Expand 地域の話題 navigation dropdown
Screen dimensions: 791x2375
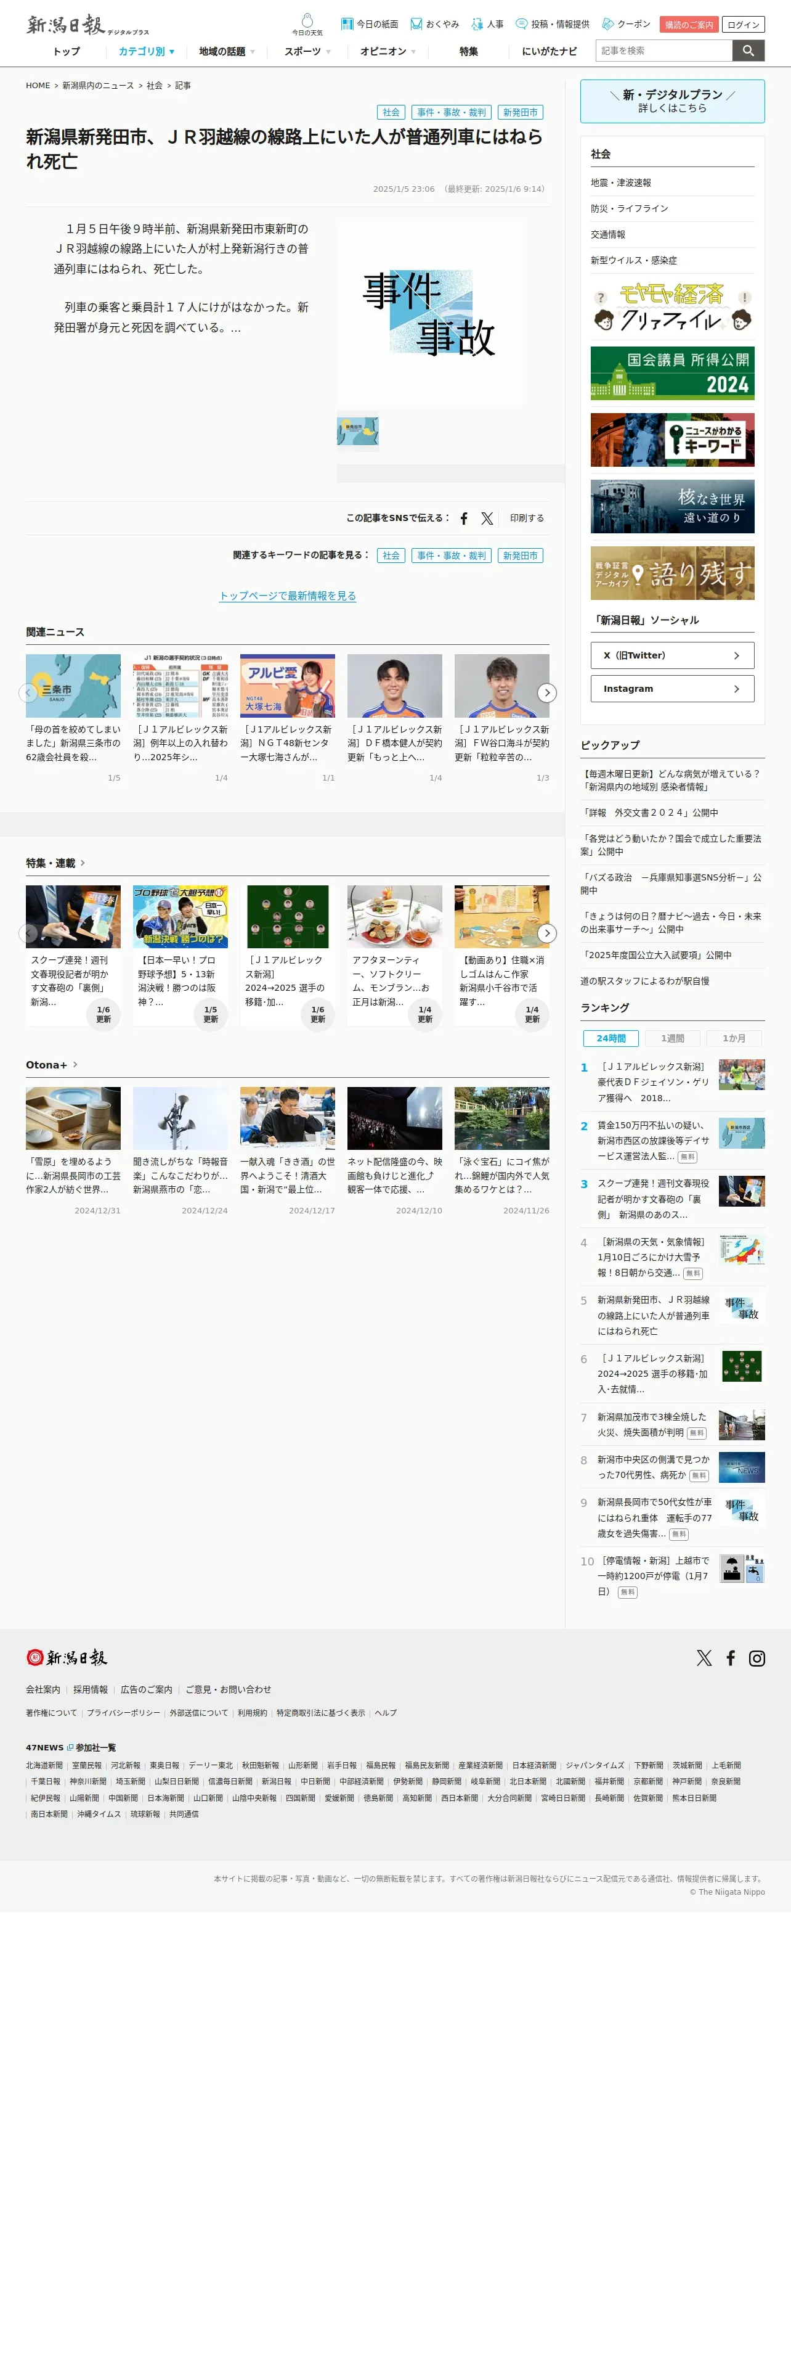point(227,52)
